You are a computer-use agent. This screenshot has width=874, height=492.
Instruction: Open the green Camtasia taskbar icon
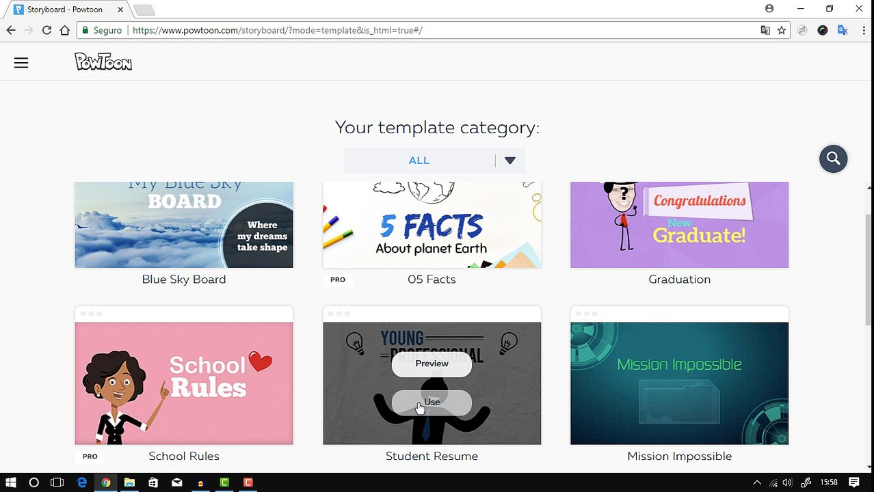coord(224,482)
